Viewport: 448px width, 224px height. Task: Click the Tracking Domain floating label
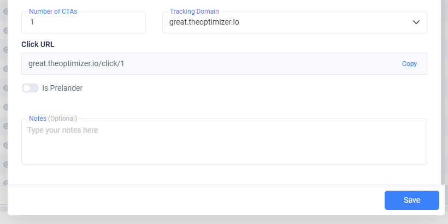(195, 11)
